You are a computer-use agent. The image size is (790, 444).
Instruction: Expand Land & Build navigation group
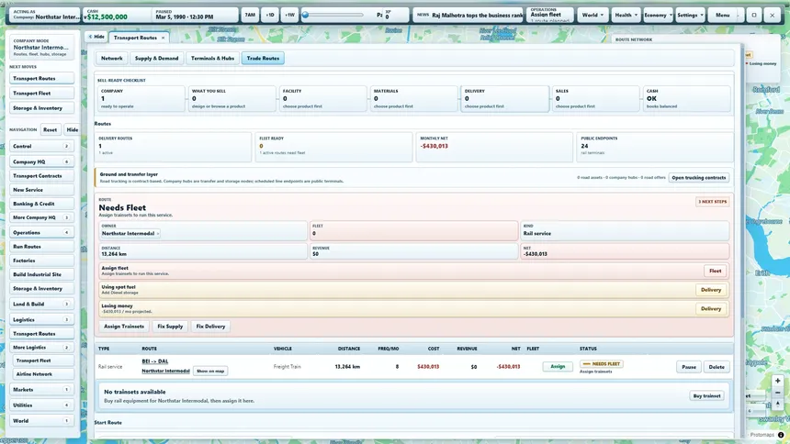[x=41, y=304]
